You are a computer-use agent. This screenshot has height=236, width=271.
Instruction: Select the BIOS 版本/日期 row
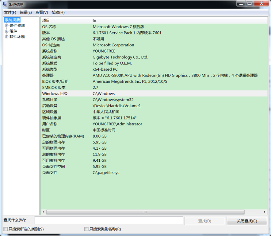[x=154, y=81]
